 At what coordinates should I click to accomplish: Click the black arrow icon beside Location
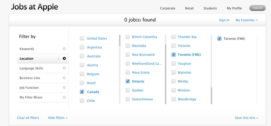64,59
